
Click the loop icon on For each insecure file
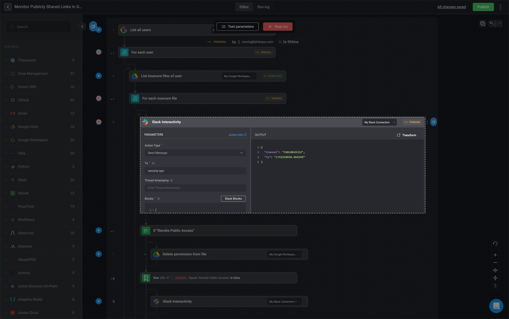(135, 98)
